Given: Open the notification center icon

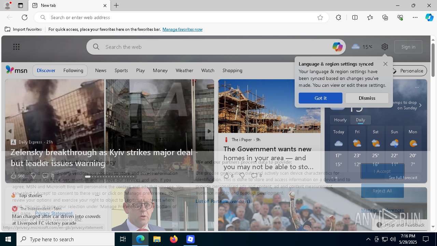Looking at the screenshot, I should (x=426, y=239).
